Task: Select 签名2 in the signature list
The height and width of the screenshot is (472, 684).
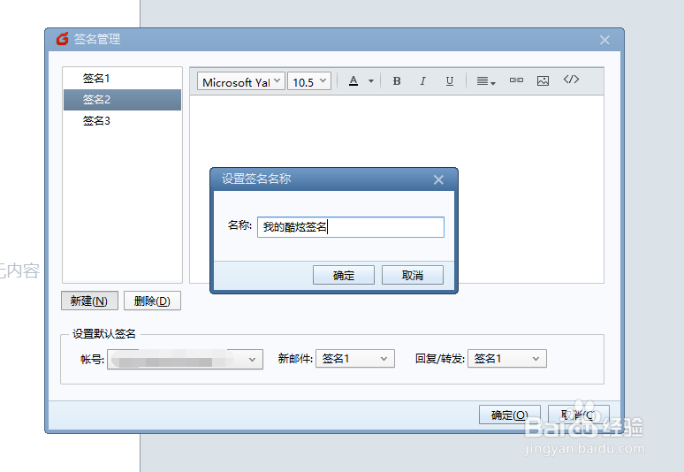Action: (122, 100)
